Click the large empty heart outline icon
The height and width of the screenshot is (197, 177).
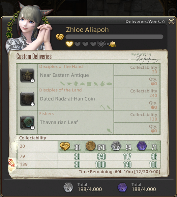coord(101,44)
